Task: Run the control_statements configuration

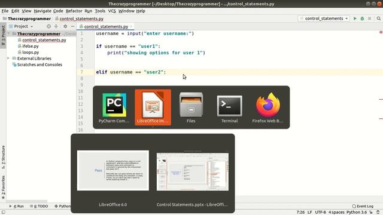Action: [x=355, y=19]
